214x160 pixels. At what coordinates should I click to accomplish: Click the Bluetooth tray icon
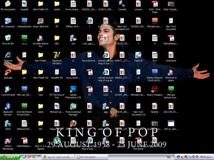pos(194,157)
